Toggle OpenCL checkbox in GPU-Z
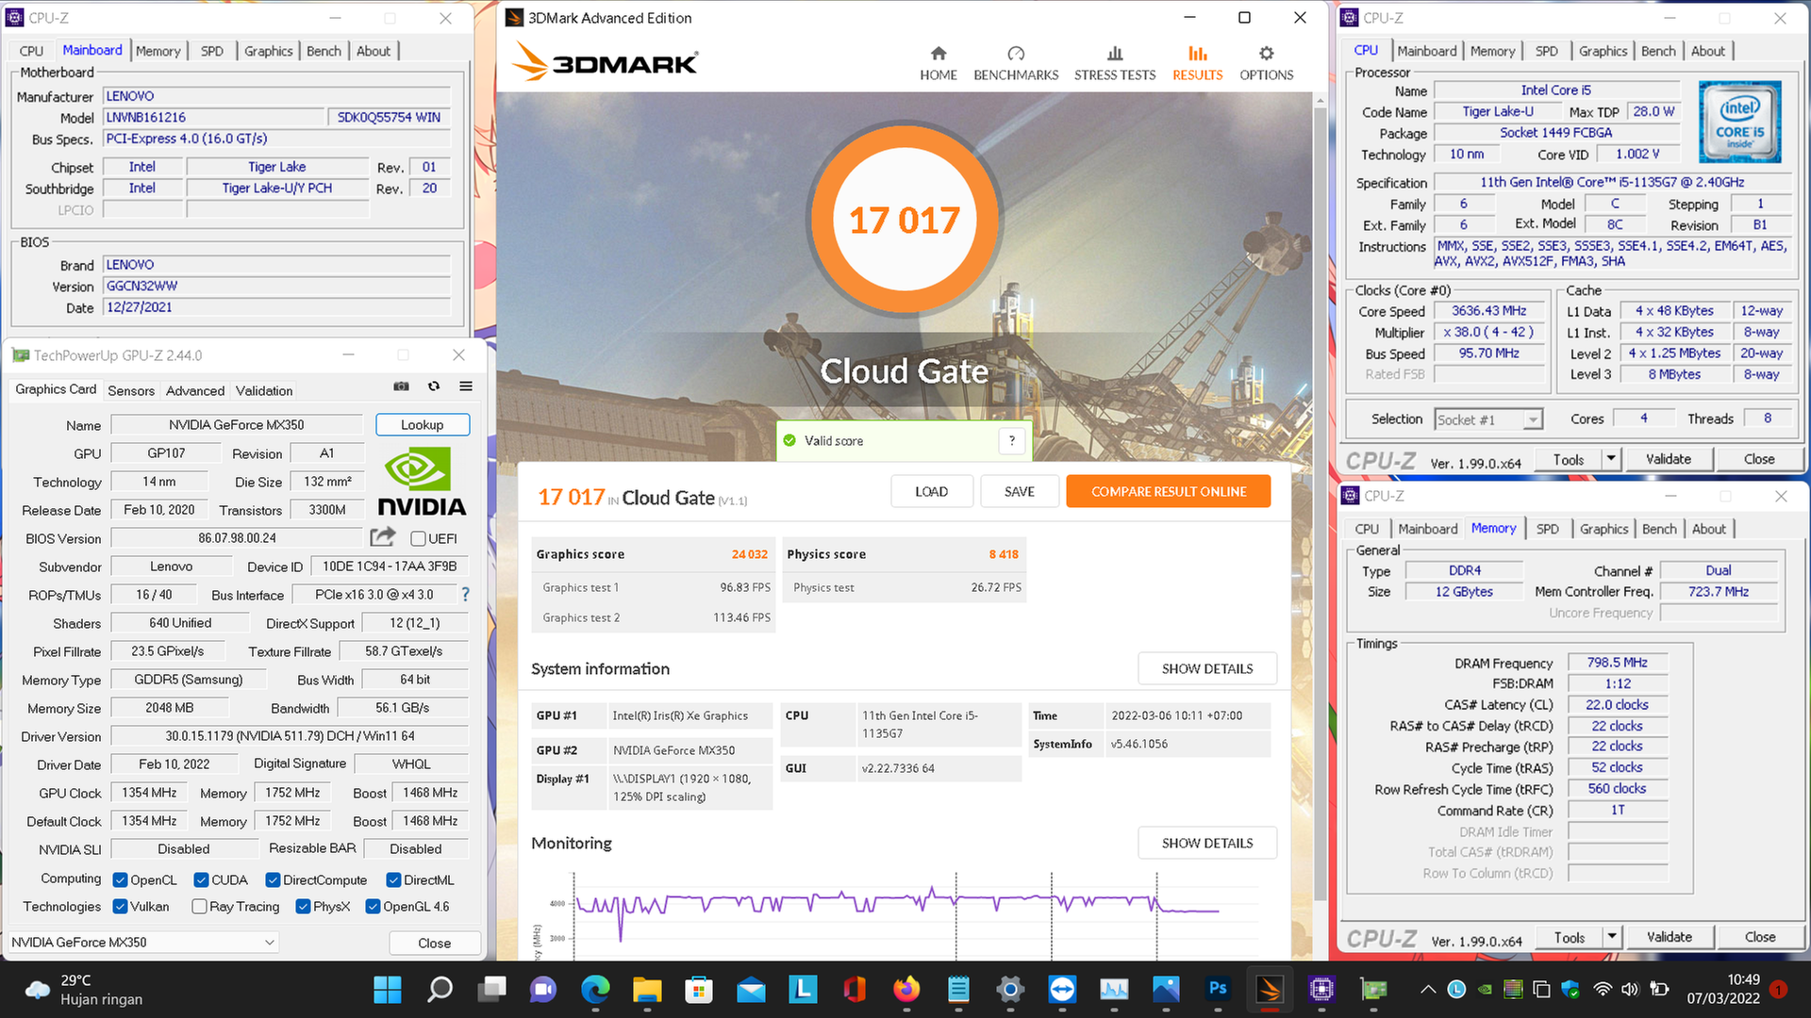1811x1018 pixels. pyautogui.click(x=120, y=879)
